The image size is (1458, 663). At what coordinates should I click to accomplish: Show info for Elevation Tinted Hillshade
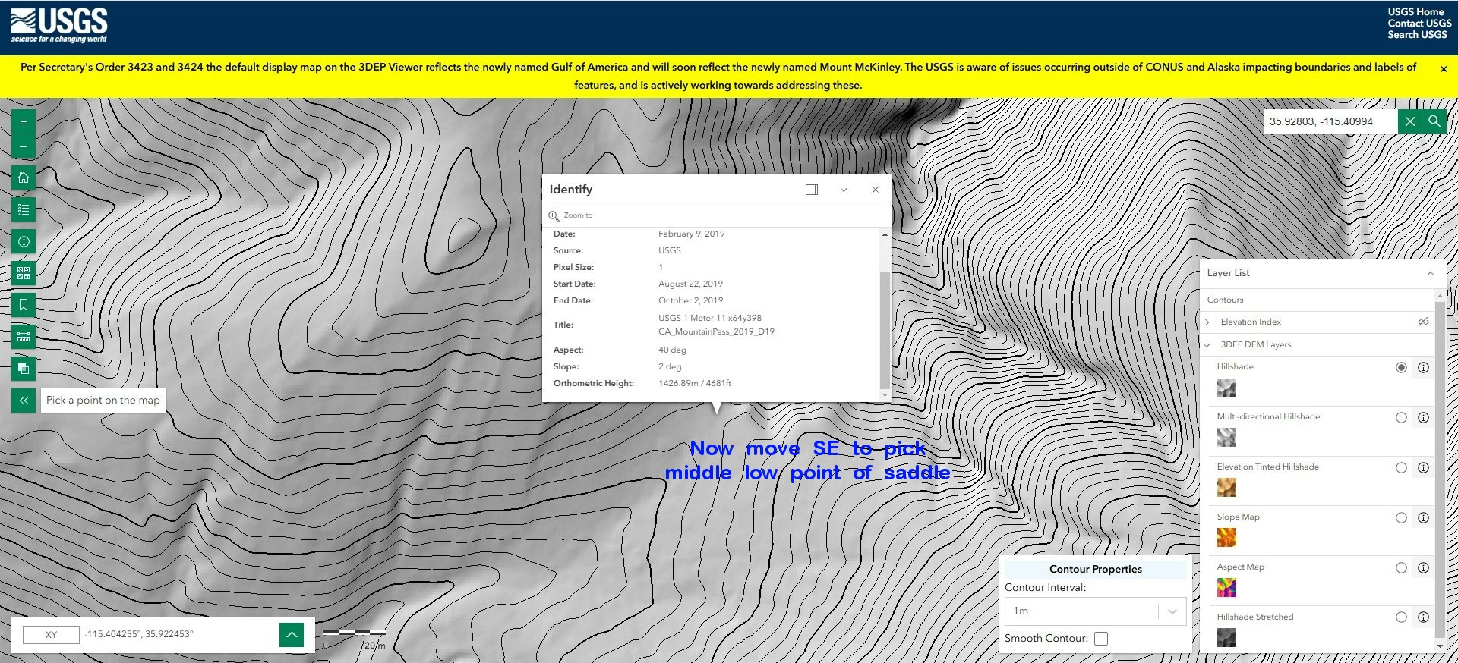pyautogui.click(x=1424, y=468)
